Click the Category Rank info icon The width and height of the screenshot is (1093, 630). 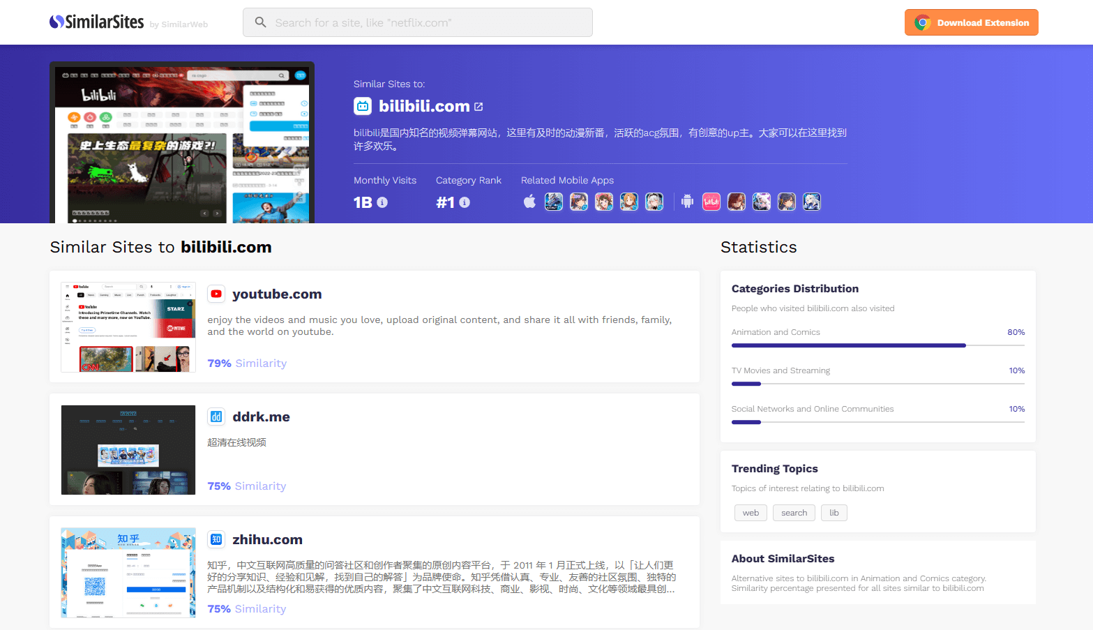tap(465, 202)
